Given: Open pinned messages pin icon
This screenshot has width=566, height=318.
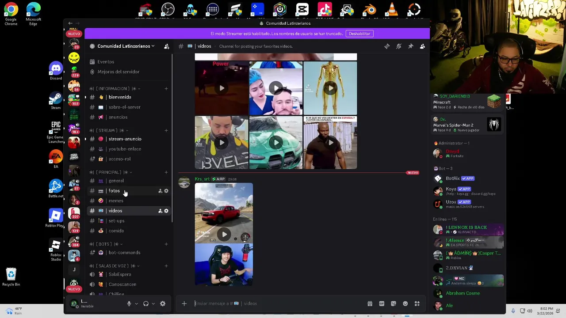Looking at the screenshot, I should [411, 46].
